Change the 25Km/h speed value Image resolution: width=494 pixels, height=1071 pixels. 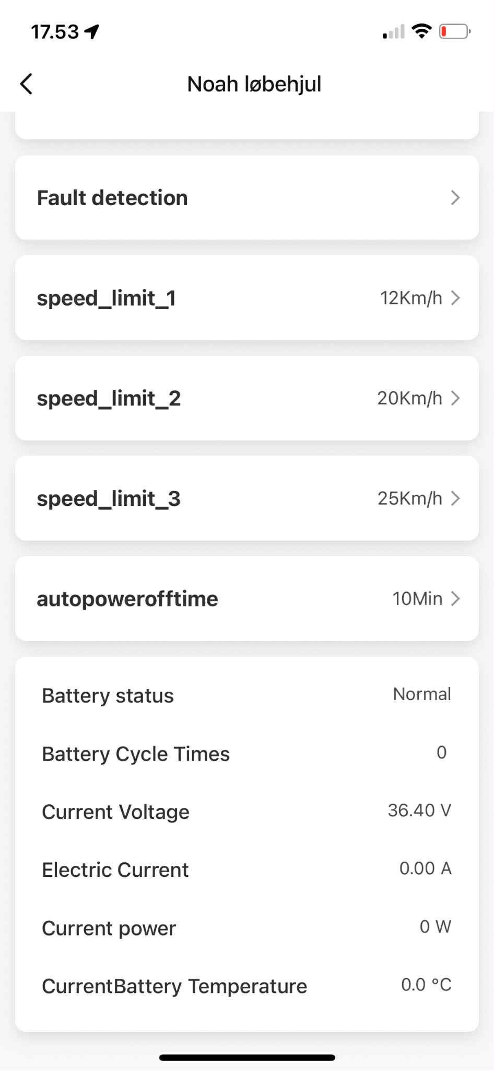(x=409, y=499)
